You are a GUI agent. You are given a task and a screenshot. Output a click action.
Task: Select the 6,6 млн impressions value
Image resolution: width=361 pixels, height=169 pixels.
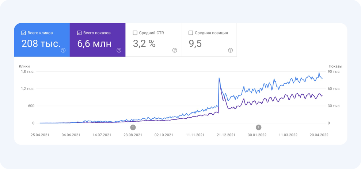(94, 44)
